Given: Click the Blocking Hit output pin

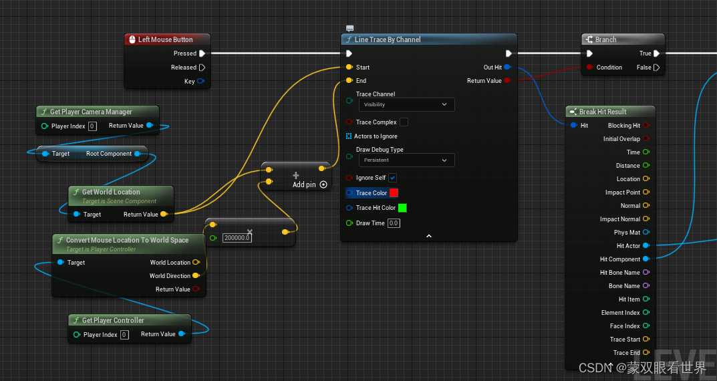Looking at the screenshot, I should [x=646, y=125].
